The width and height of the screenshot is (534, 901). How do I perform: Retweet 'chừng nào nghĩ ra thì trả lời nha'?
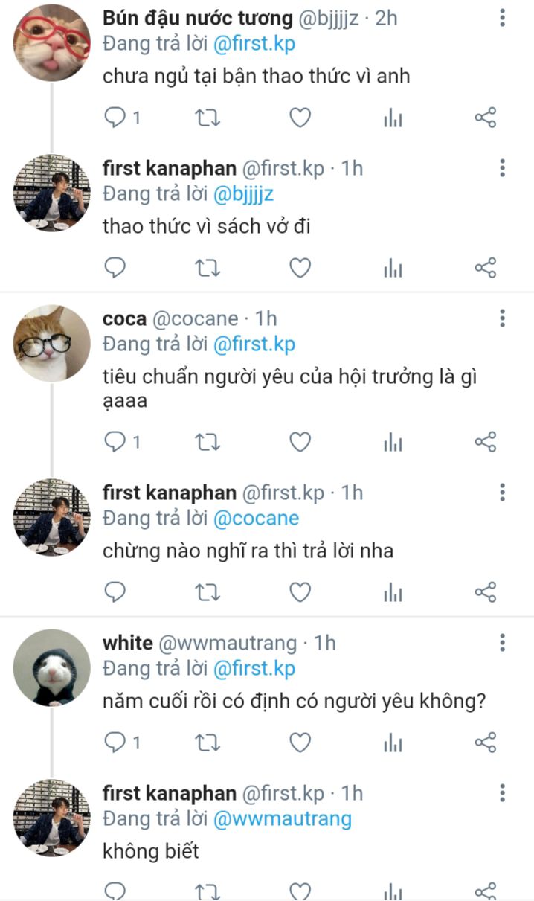pos(208,592)
